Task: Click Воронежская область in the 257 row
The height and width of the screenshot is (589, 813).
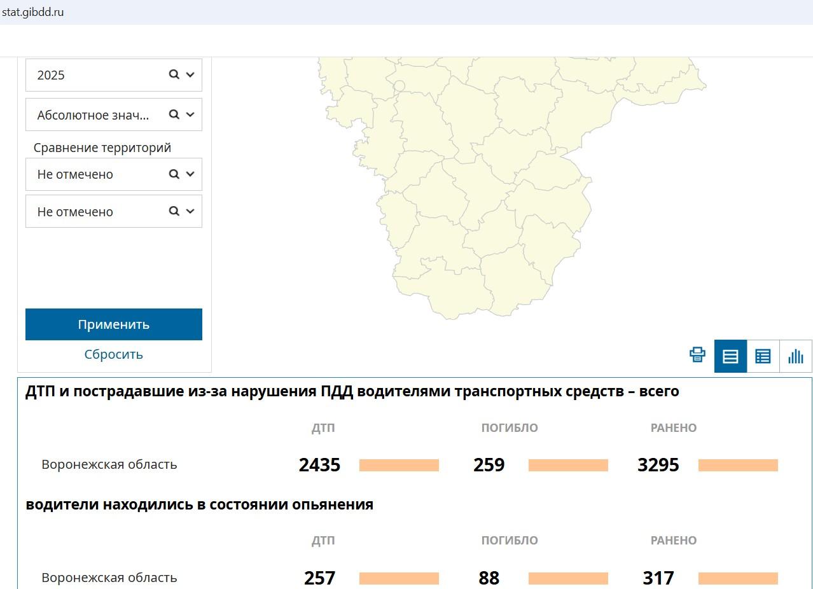Action: 109,578
